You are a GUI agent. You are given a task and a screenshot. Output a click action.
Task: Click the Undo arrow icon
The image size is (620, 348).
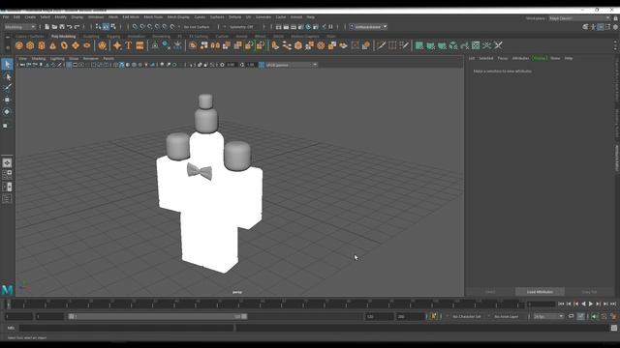coord(69,27)
